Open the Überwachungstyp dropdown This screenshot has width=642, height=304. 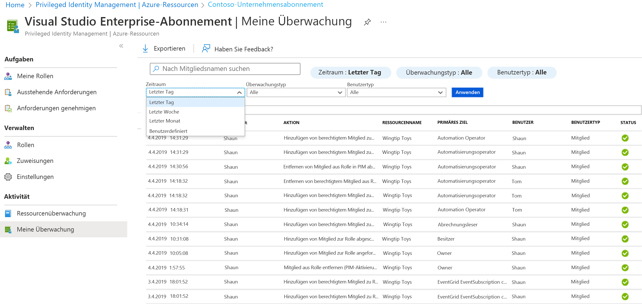pos(296,92)
